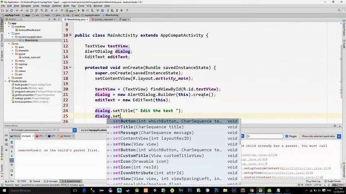Open AlertController.java:610 stack trace link

pyautogui.click(x=305, y=168)
